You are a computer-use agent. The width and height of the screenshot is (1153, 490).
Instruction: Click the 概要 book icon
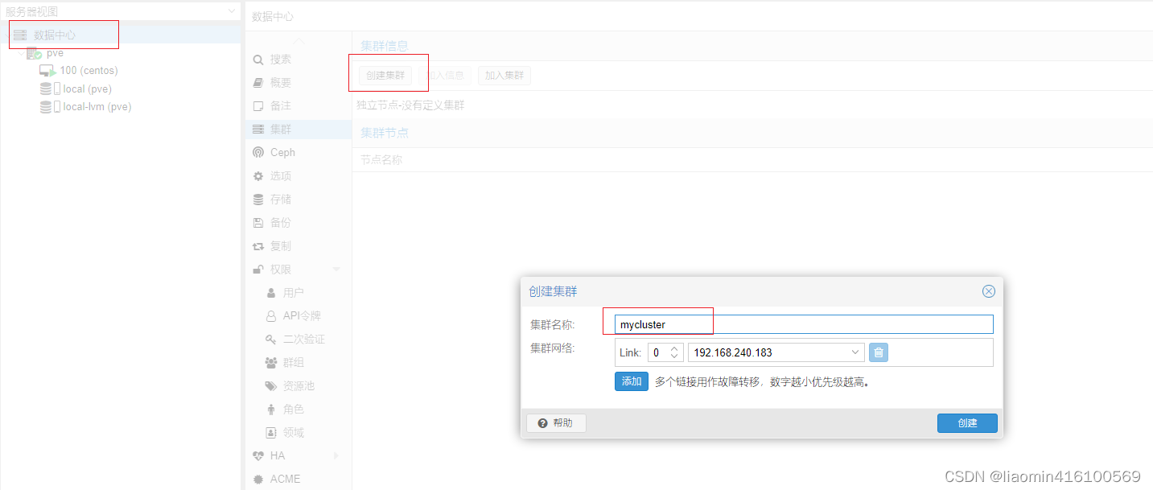[258, 83]
